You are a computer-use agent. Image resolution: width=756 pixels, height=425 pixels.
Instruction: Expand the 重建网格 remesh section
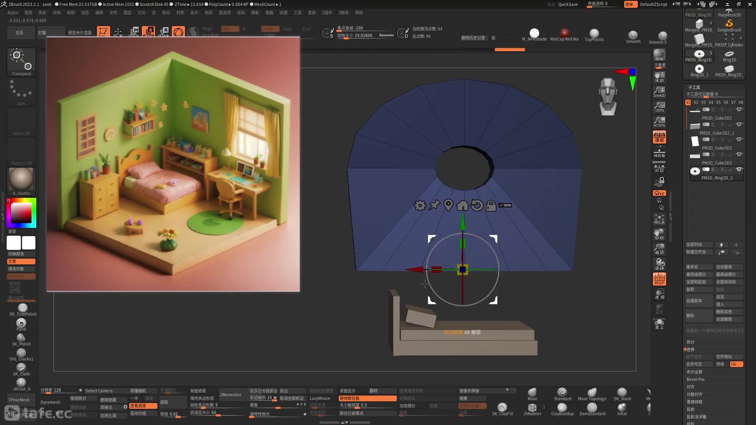tap(695, 402)
